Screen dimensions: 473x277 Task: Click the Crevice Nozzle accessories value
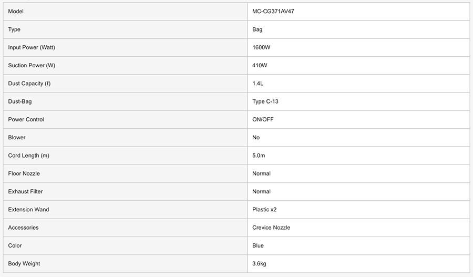pyautogui.click(x=271, y=228)
